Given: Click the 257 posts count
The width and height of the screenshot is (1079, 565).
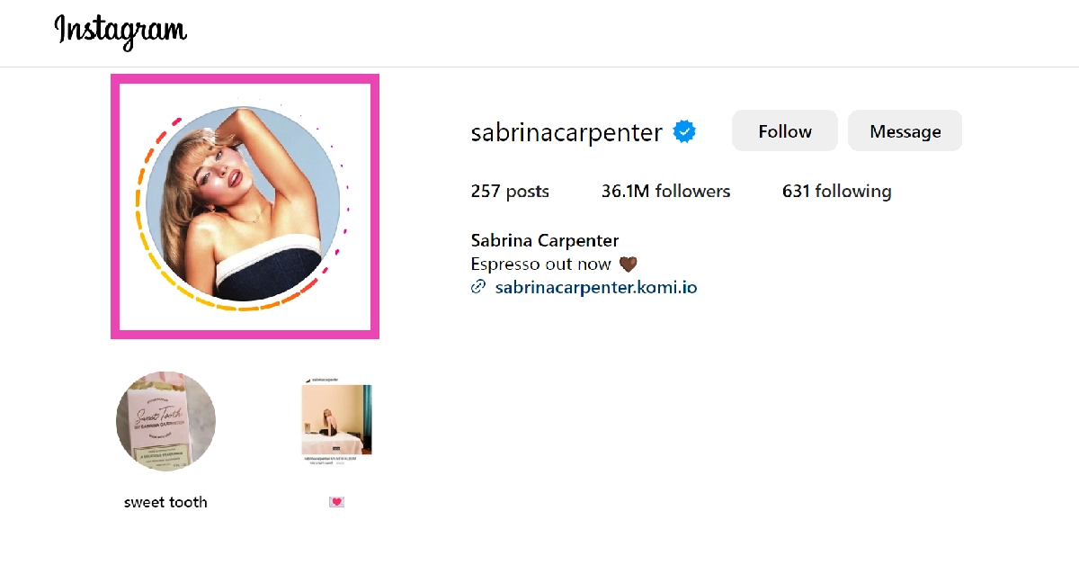Looking at the screenshot, I should [510, 191].
